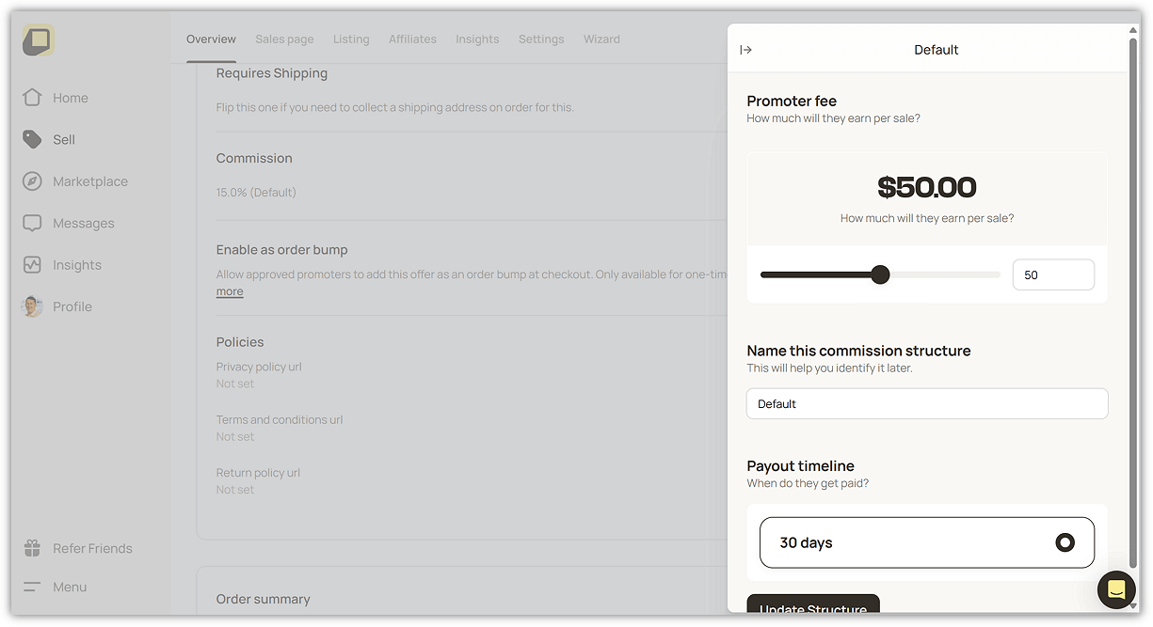
Task: Click the 'more' link under order bump description
Action: coord(230,291)
